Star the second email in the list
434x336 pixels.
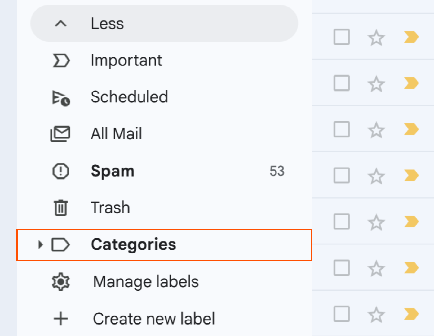coord(376,83)
